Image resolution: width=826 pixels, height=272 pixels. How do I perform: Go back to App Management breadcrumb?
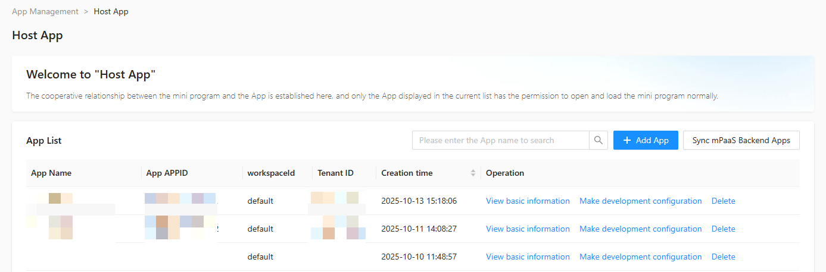(45, 11)
